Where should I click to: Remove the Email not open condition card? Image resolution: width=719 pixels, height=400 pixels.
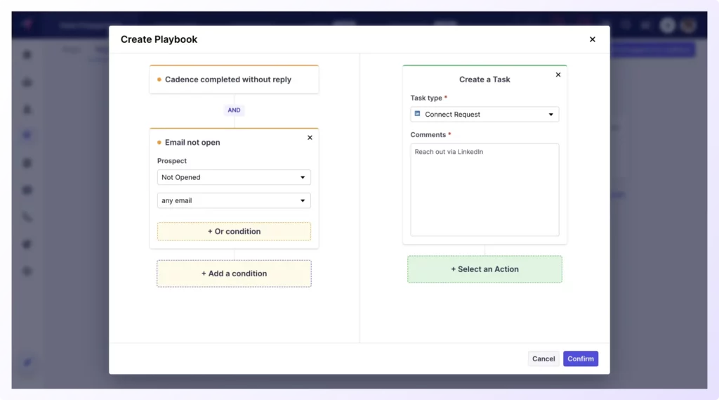point(310,138)
